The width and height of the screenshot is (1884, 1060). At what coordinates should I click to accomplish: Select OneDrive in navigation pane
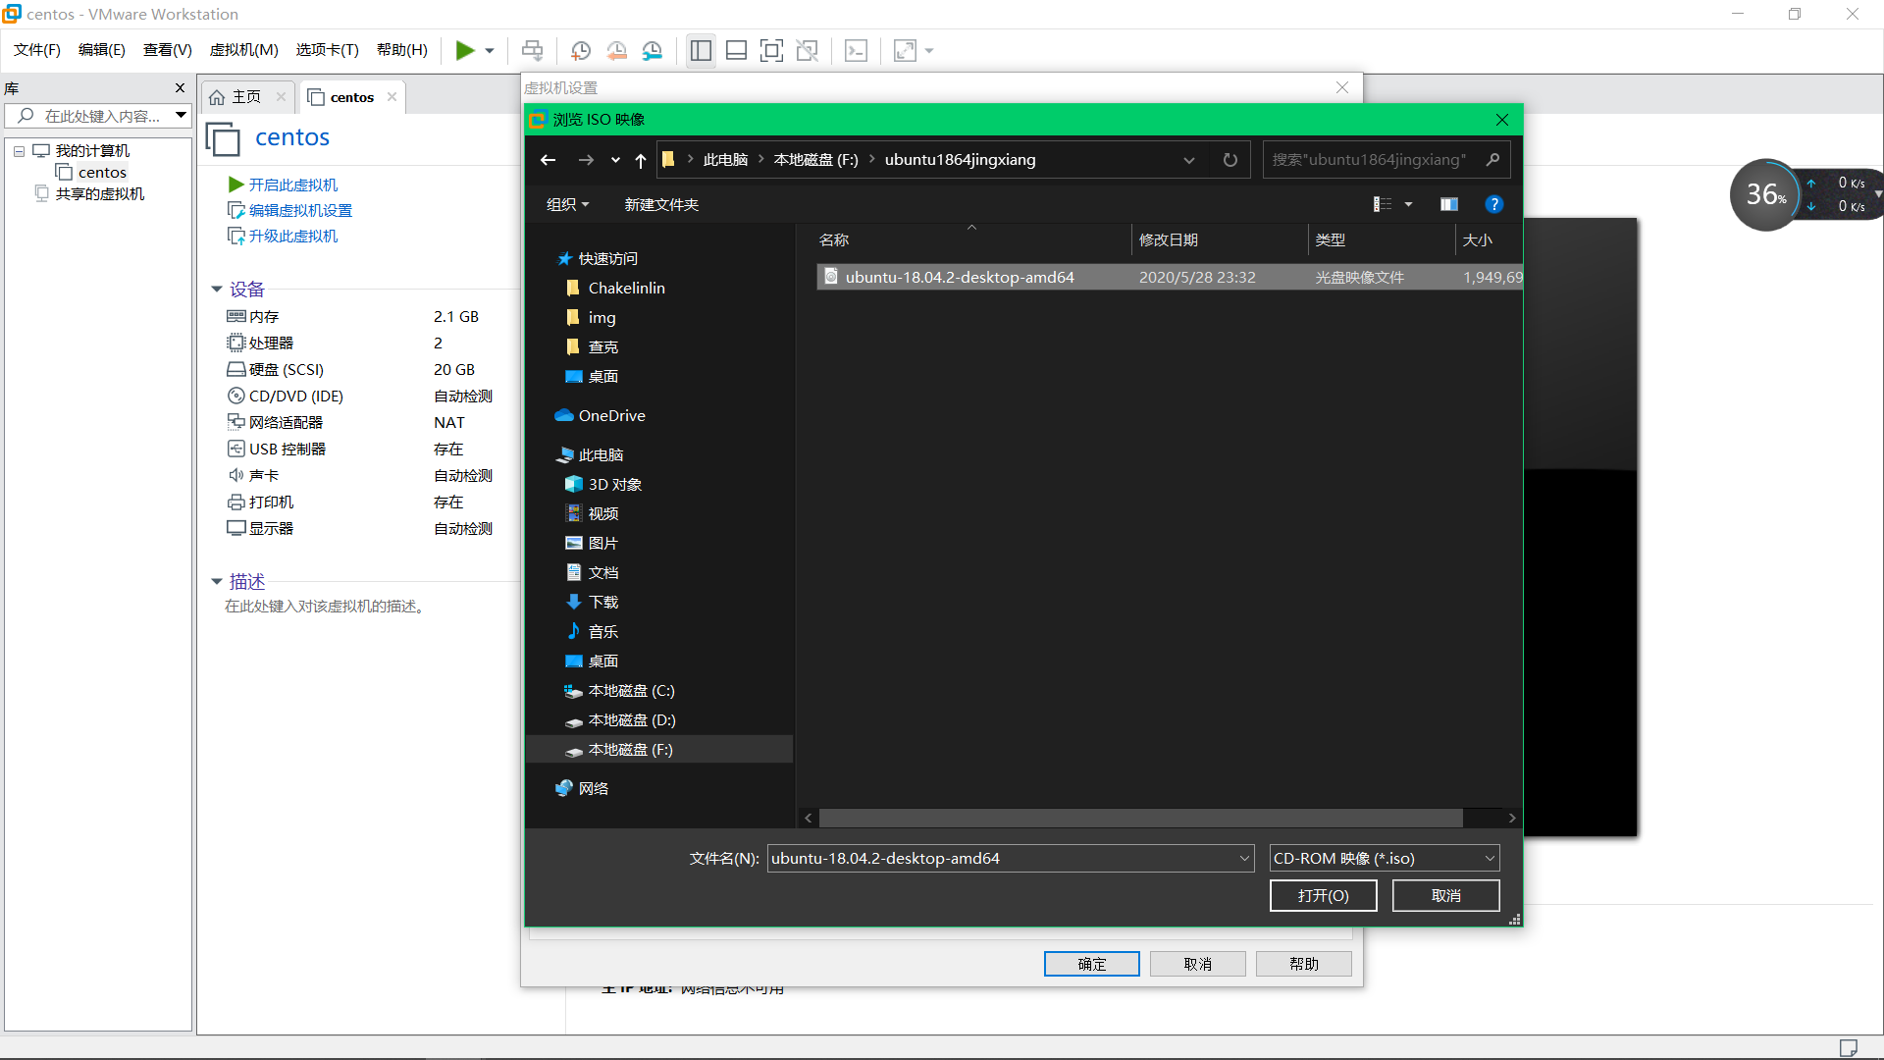(611, 416)
